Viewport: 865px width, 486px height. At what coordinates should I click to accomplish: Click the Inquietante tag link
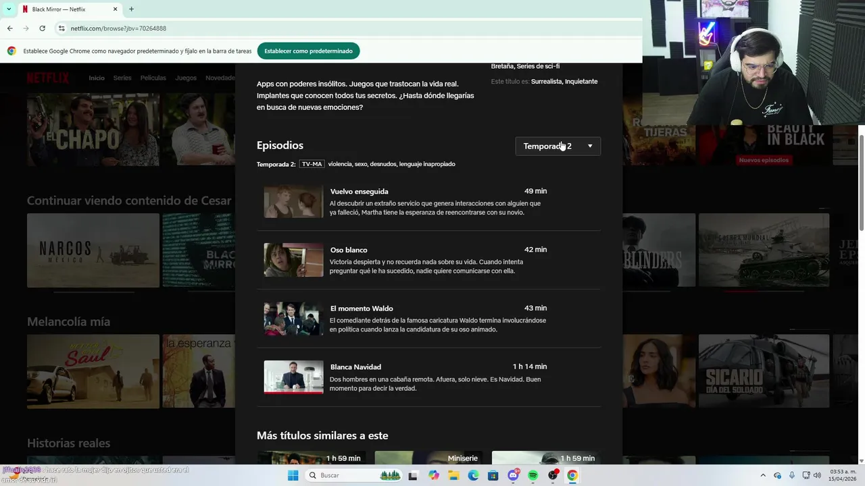(581, 82)
